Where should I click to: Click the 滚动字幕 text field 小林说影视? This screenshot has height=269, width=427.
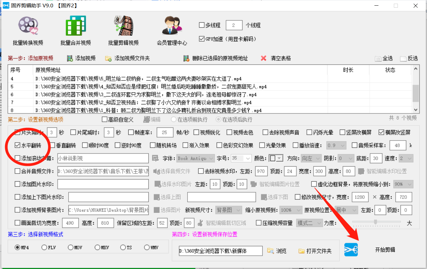[103, 158]
